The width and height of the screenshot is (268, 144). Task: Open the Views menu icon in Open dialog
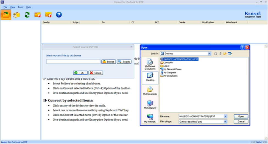[x=230, y=54]
